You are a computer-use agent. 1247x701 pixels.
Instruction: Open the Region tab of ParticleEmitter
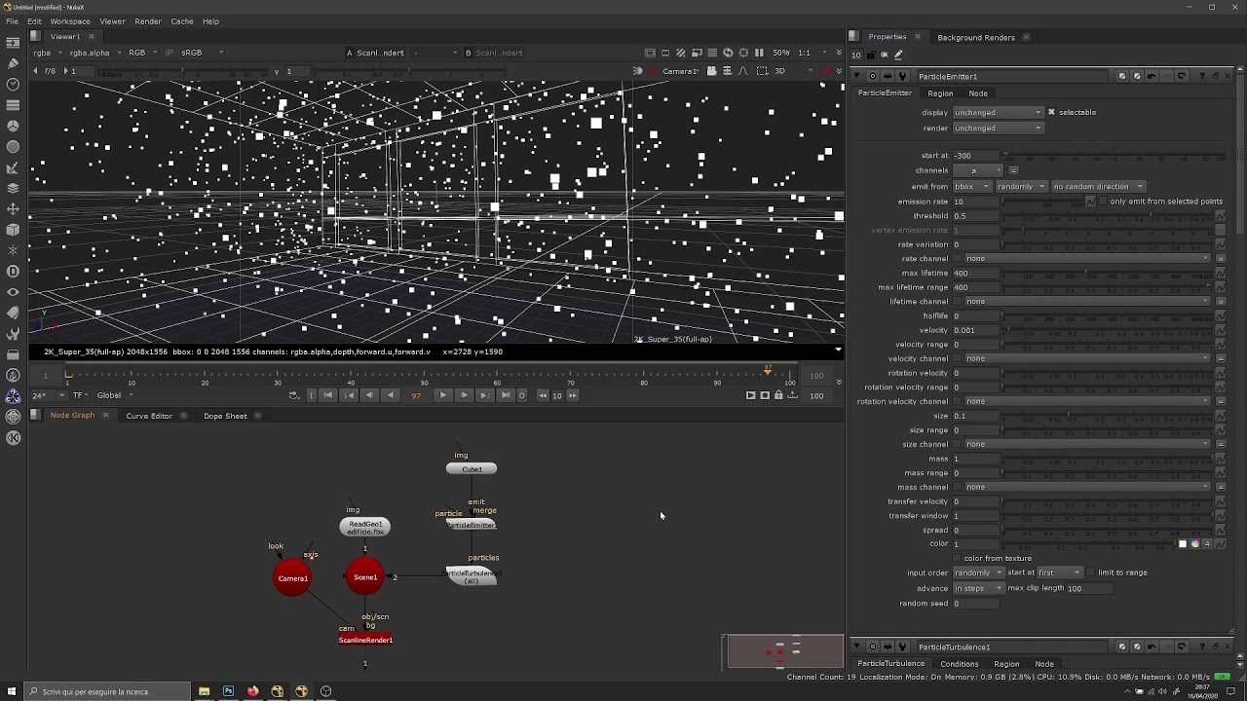click(x=940, y=93)
